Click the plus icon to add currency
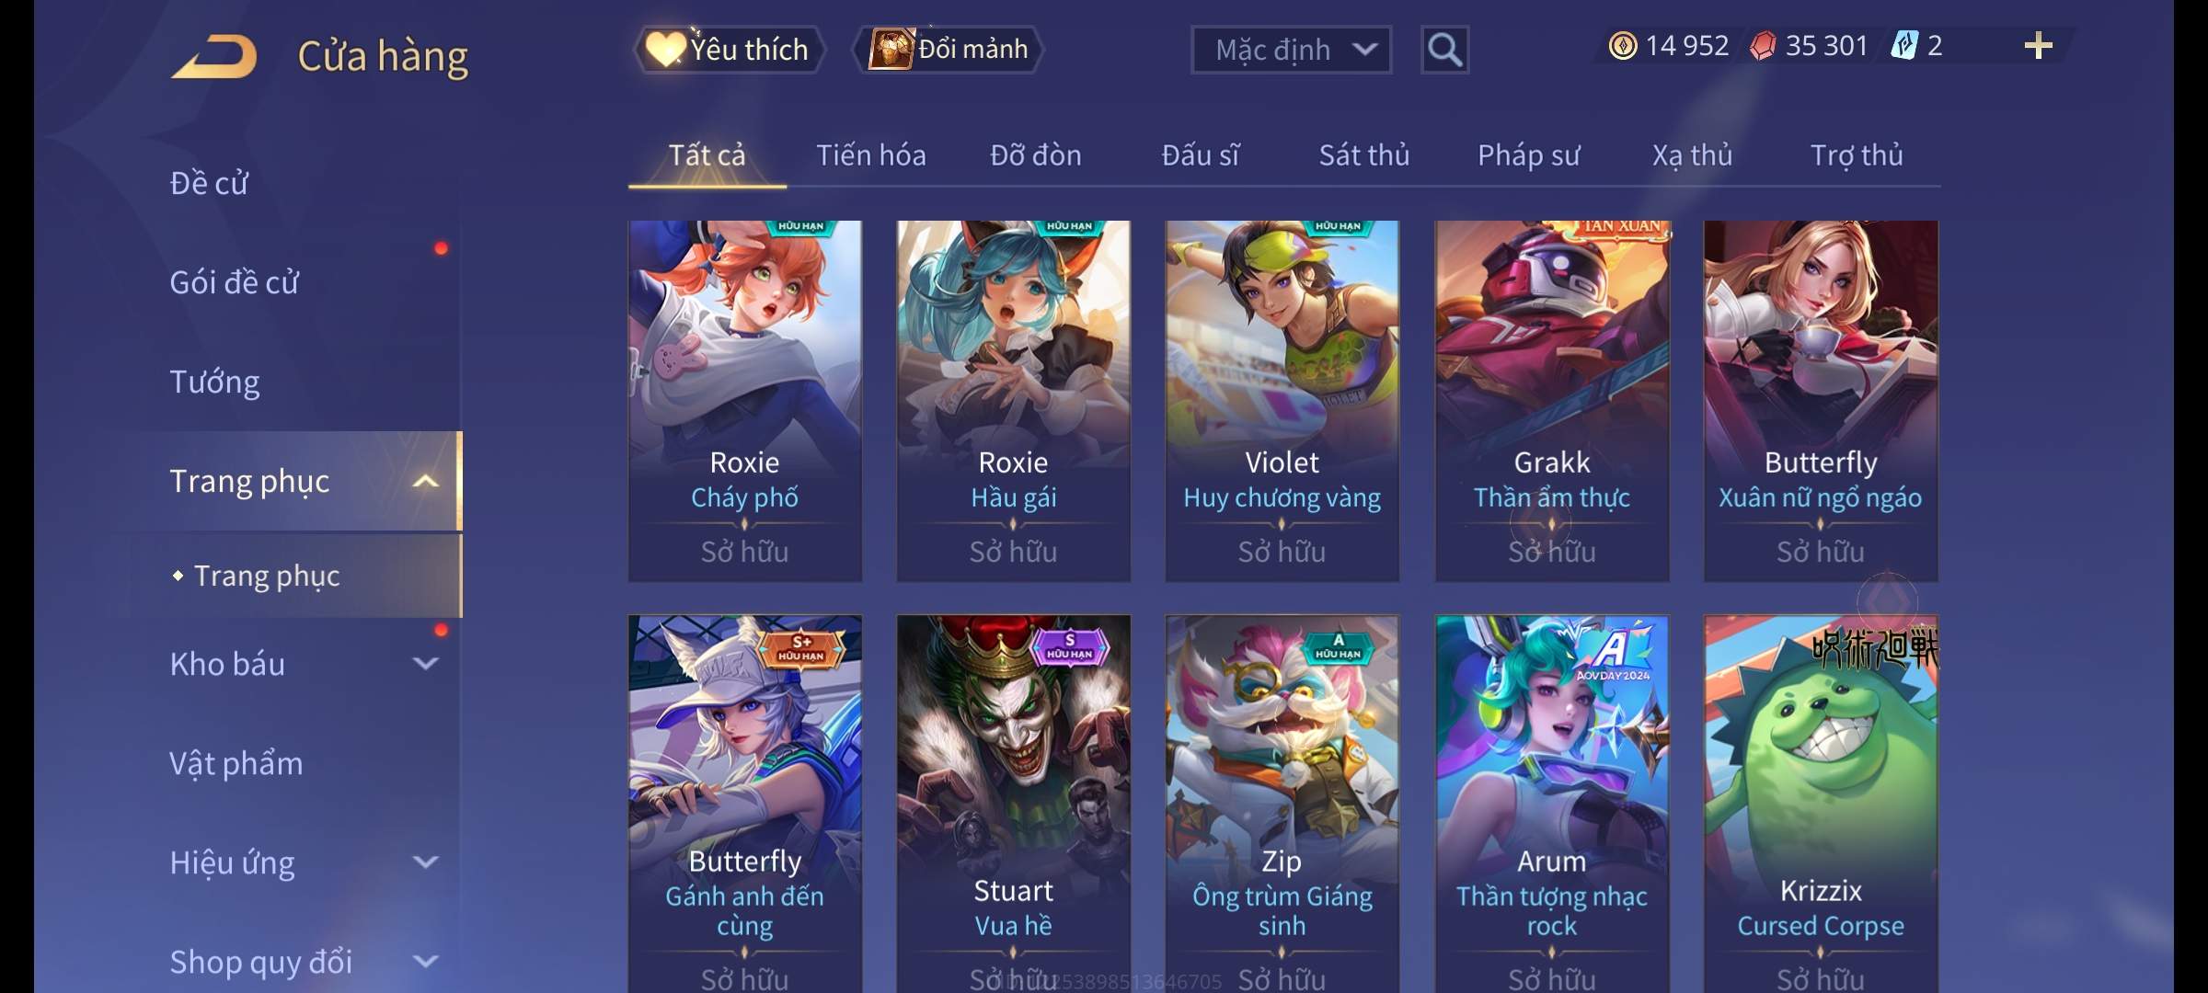The image size is (2208, 993). click(x=2039, y=46)
